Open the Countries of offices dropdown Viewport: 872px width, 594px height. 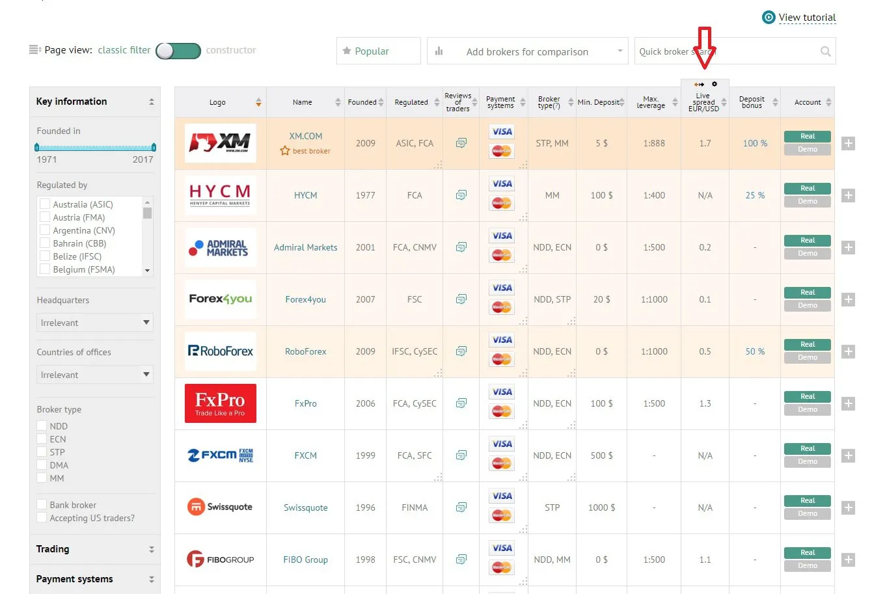tap(94, 374)
